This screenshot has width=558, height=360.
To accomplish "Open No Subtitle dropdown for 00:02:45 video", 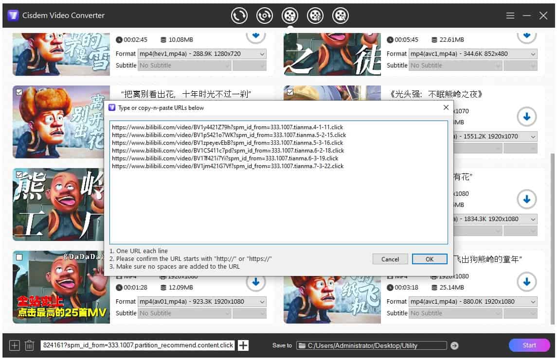I will pyautogui.click(x=185, y=66).
